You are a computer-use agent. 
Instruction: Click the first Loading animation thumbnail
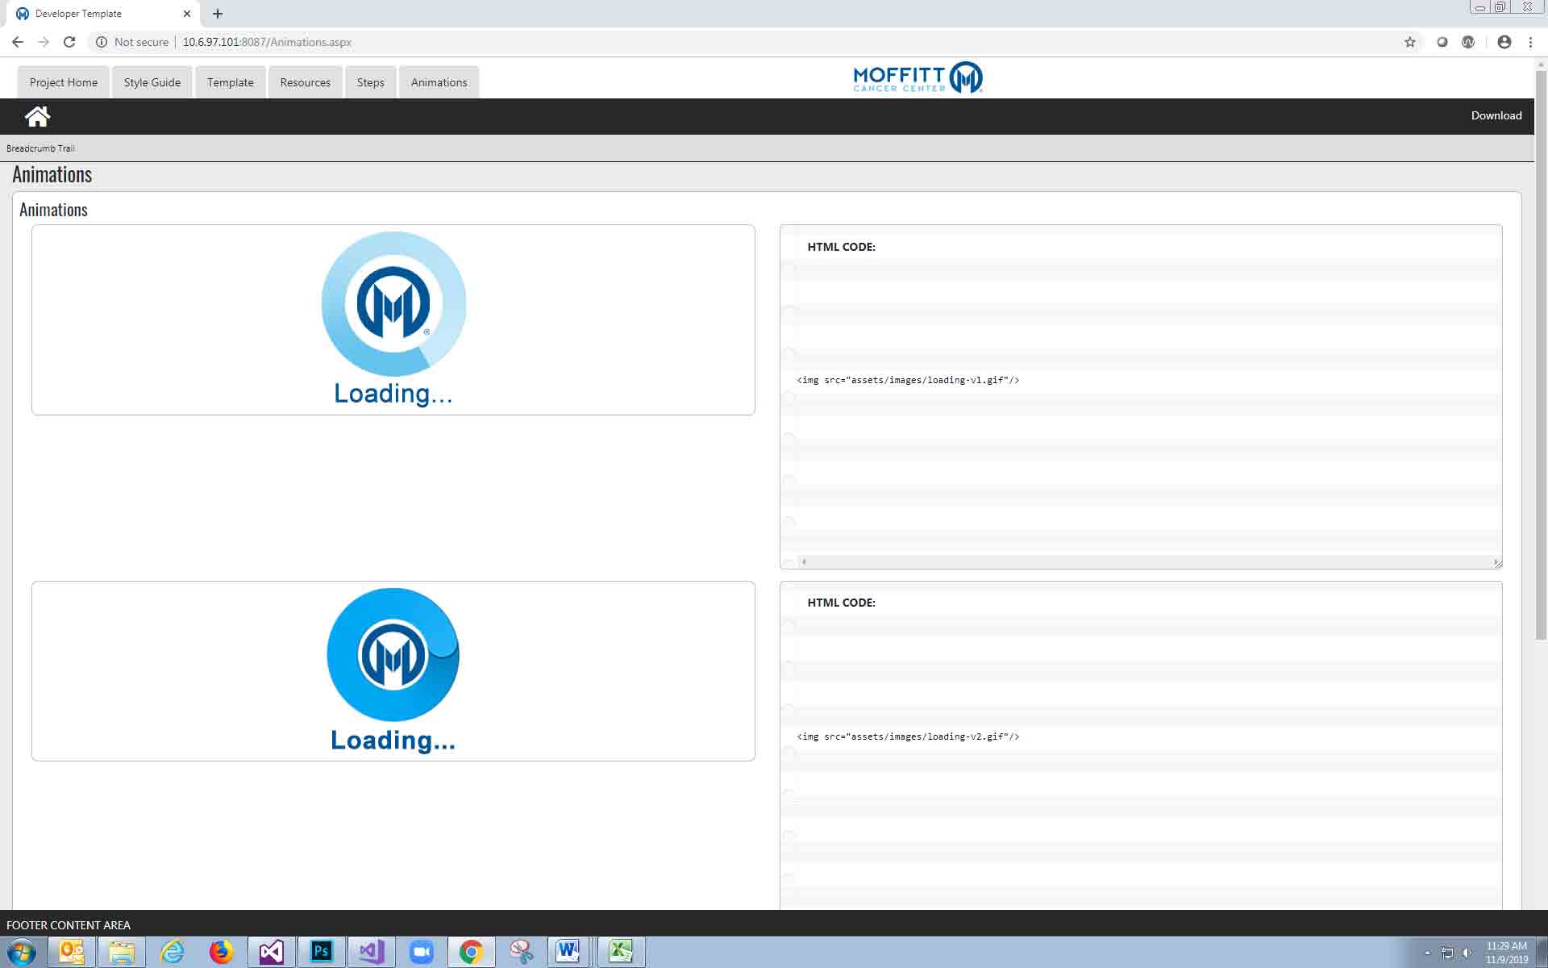(x=393, y=319)
